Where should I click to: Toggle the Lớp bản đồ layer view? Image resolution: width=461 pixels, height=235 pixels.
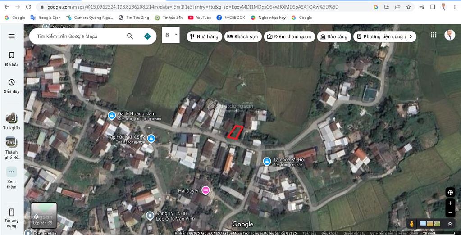pos(44,215)
